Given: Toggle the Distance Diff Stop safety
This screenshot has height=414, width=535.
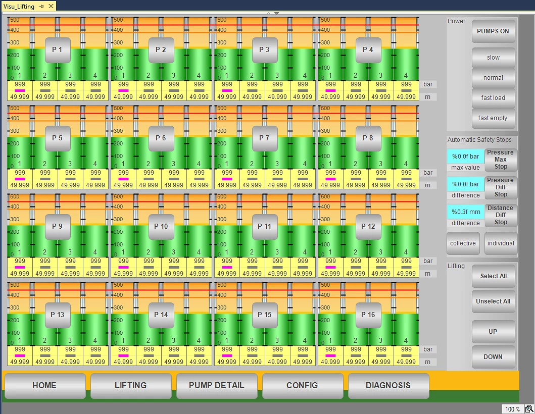Looking at the screenshot, I should pyautogui.click(x=500, y=215).
